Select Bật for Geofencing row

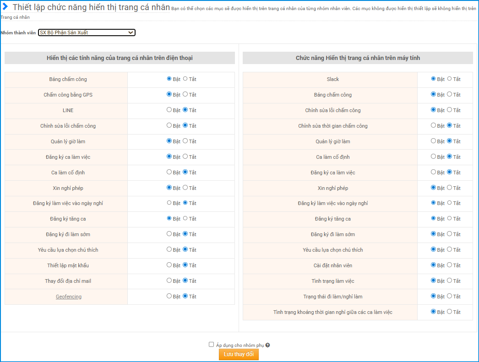point(169,296)
